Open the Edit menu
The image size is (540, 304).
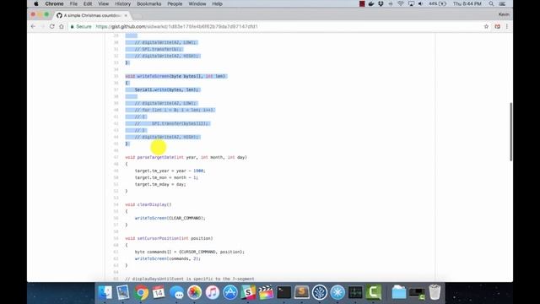coord(88,3)
